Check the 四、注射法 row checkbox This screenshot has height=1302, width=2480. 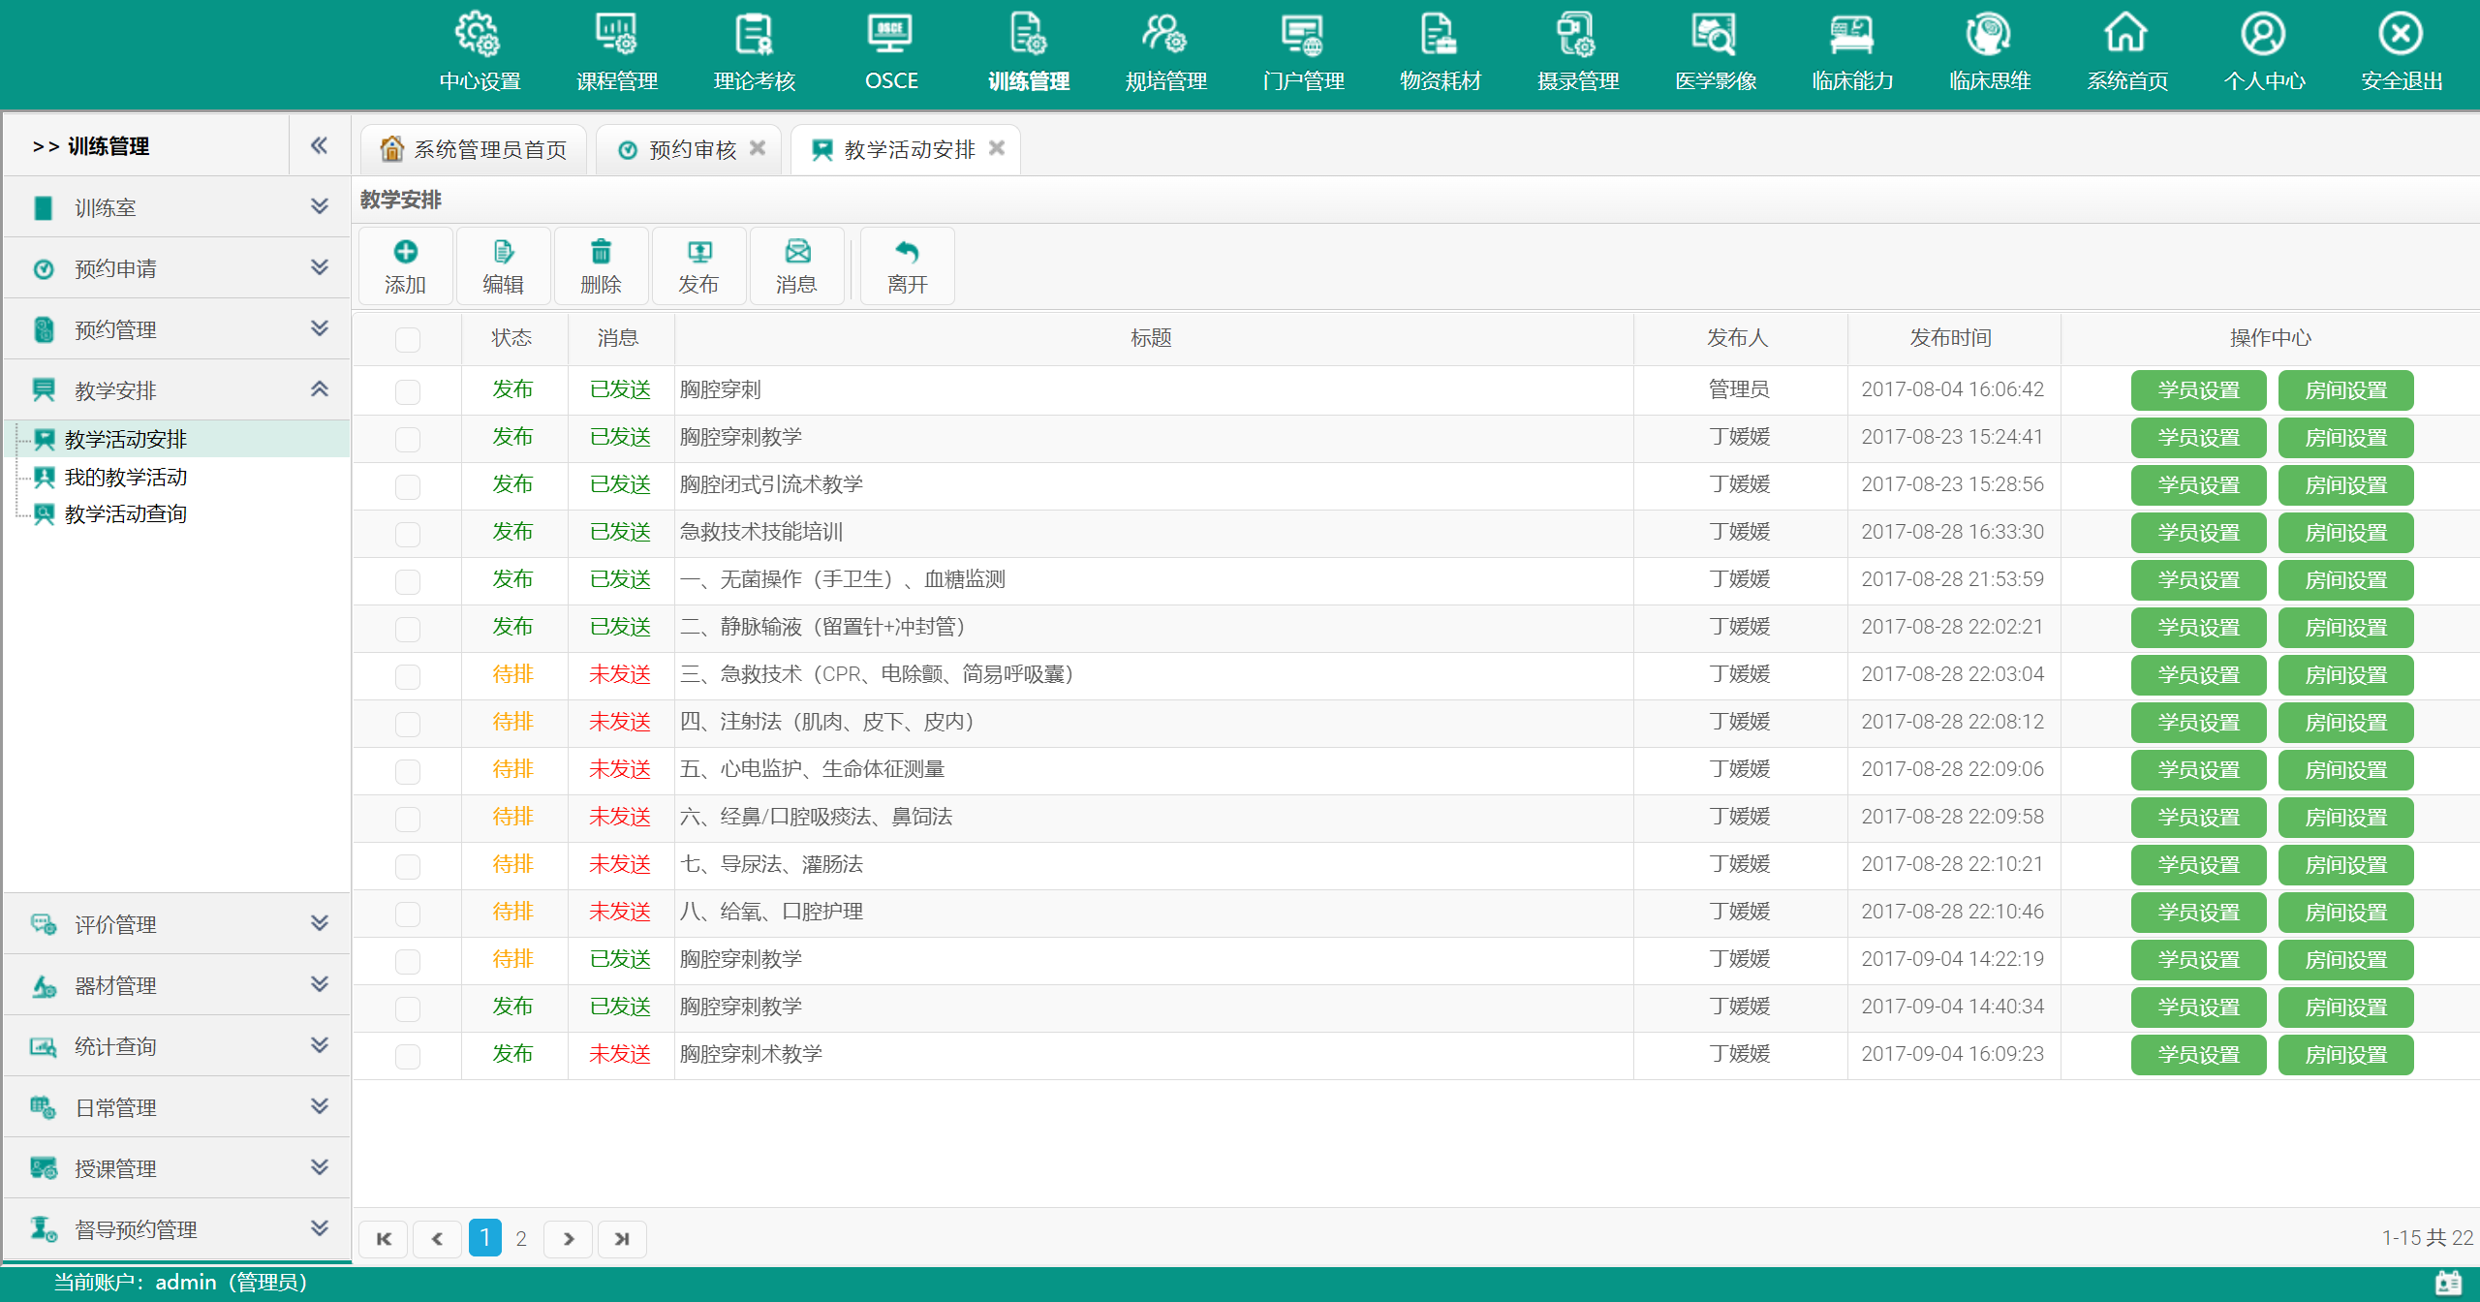[408, 724]
